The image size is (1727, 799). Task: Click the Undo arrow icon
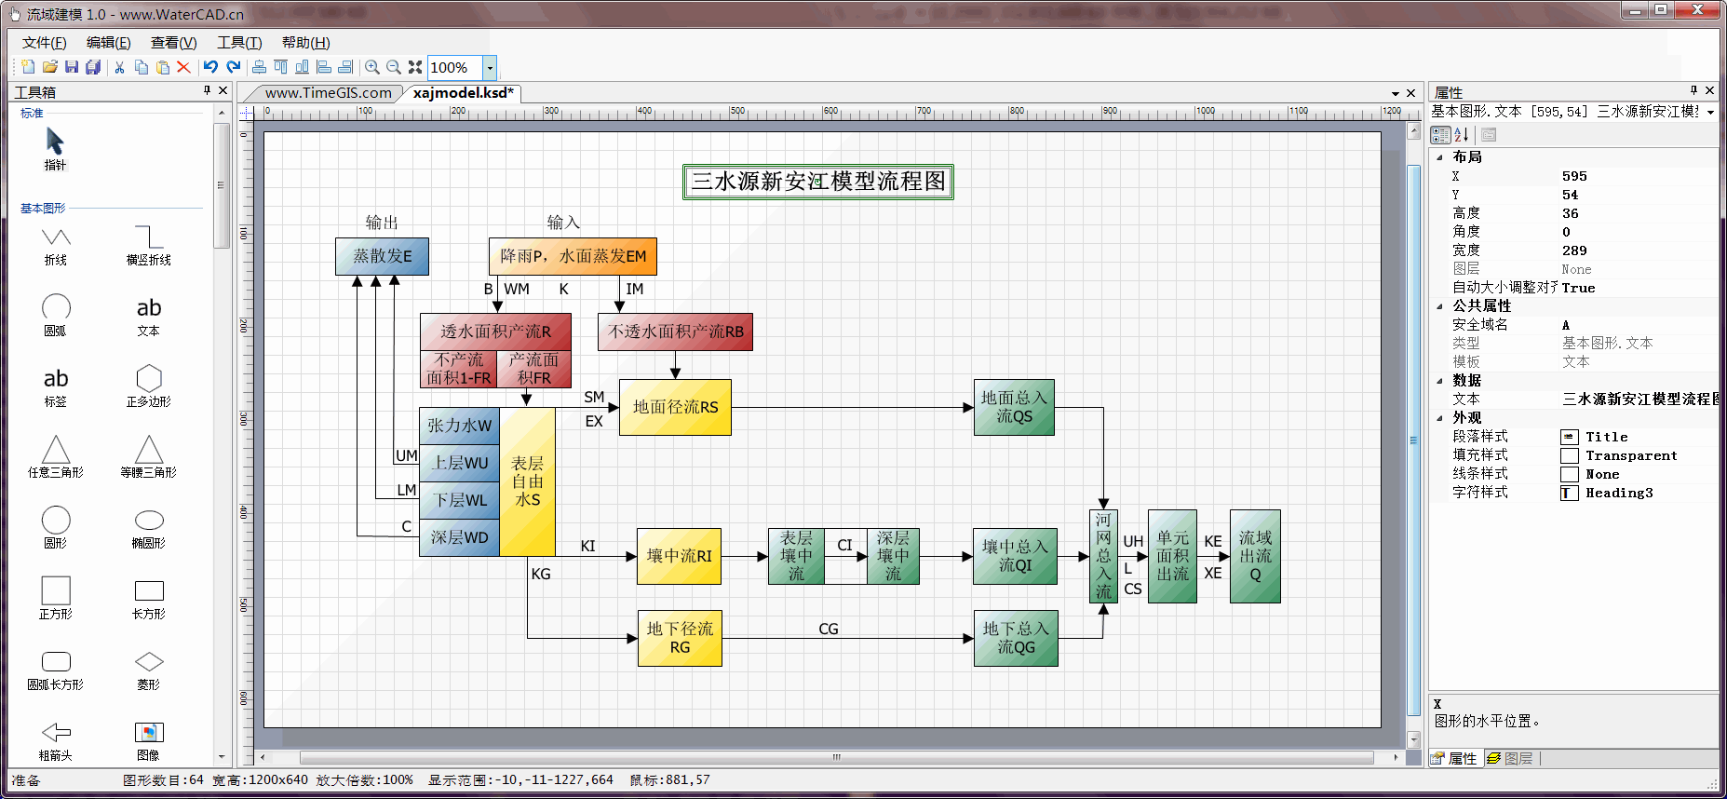[210, 67]
